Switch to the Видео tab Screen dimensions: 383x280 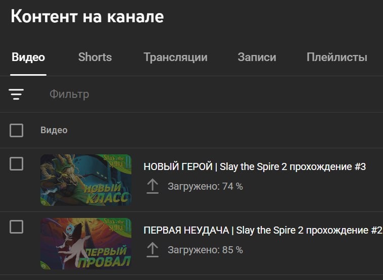click(x=28, y=58)
